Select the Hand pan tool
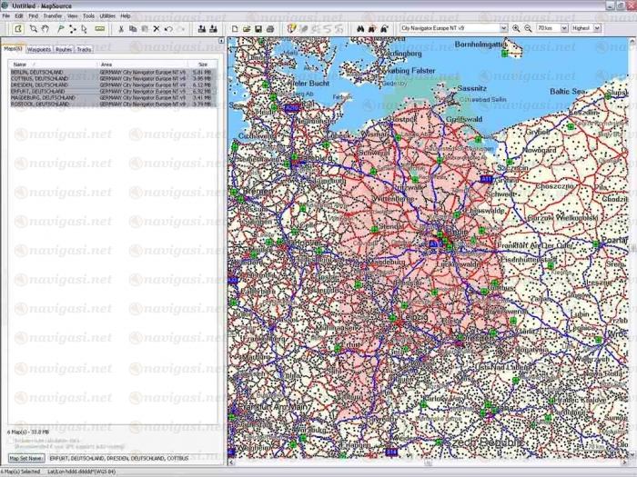The image size is (637, 477). pos(45,29)
